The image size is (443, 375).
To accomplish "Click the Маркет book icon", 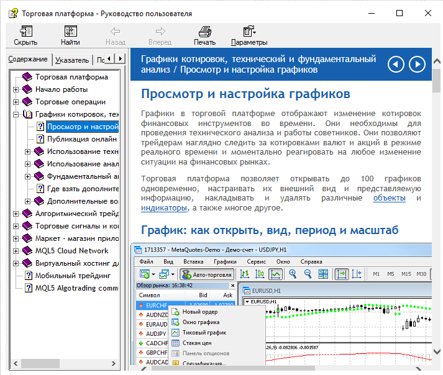I will pos(27,238).
